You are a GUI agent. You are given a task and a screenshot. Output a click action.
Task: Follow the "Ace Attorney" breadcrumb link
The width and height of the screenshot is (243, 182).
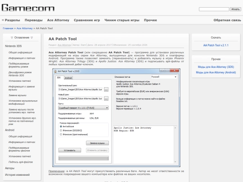click(24, 28)
